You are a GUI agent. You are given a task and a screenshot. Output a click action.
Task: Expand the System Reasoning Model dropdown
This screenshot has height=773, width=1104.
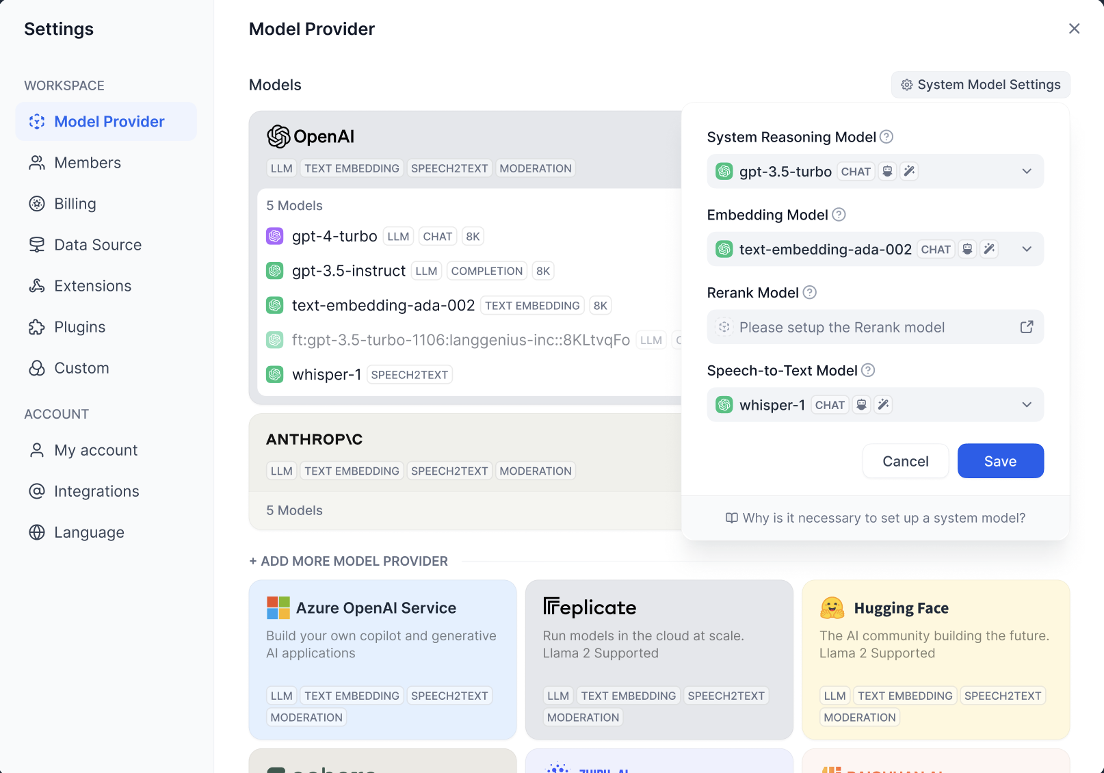click(1026, 171)
